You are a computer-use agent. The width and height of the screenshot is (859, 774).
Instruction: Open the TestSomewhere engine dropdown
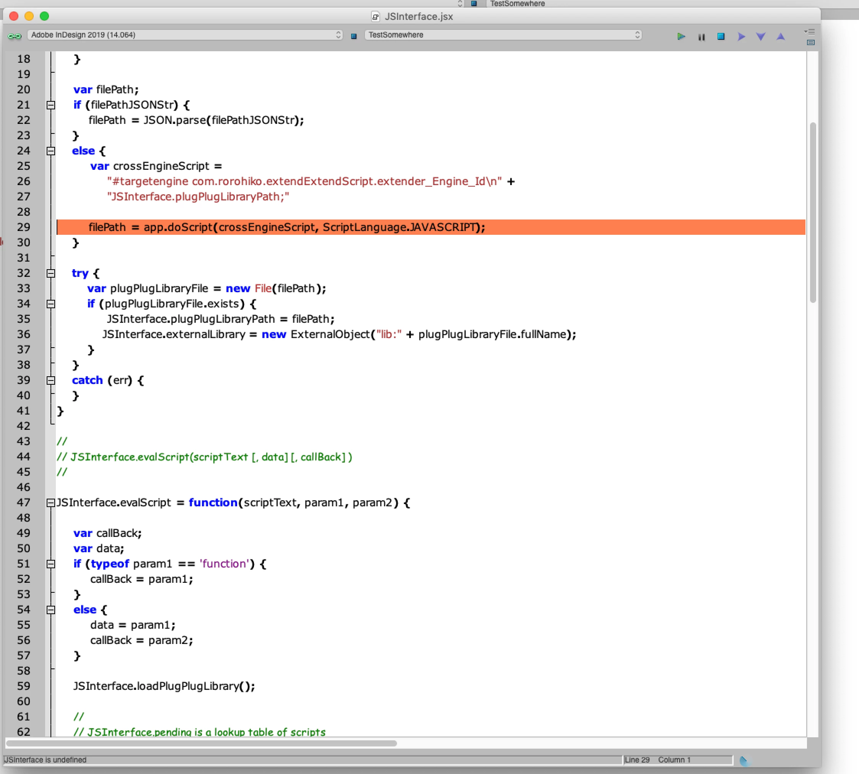pos(503,35)
